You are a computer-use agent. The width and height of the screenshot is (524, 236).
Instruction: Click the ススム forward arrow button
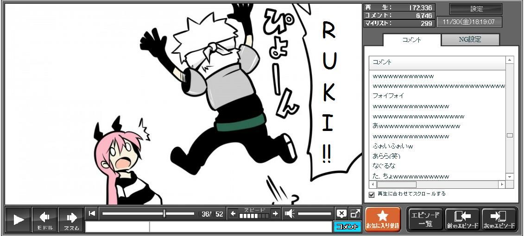click(71, 219)
